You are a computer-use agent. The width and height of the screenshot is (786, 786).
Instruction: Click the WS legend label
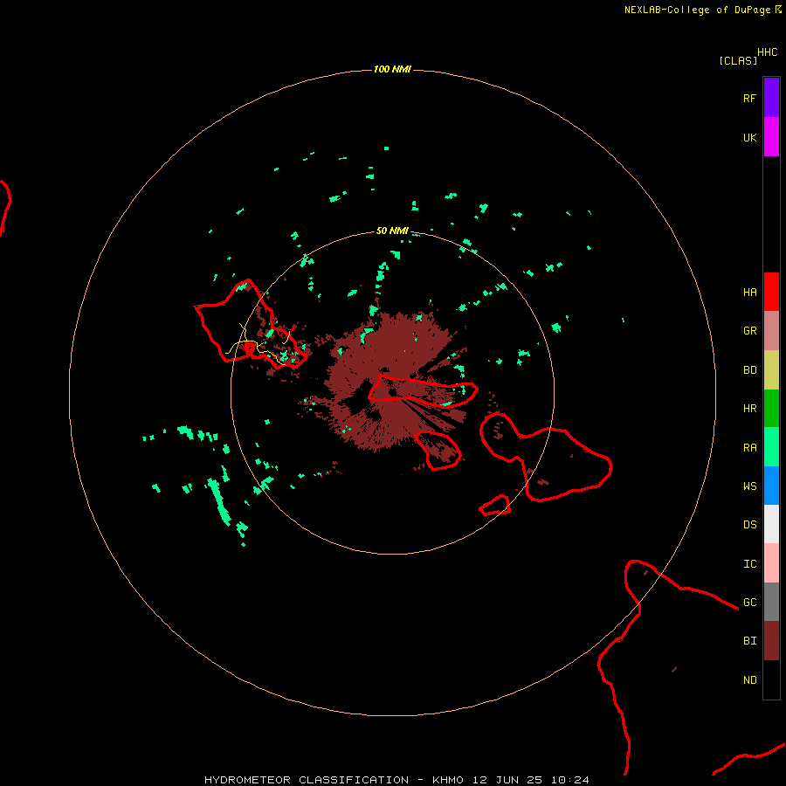(x=749, y=486)
